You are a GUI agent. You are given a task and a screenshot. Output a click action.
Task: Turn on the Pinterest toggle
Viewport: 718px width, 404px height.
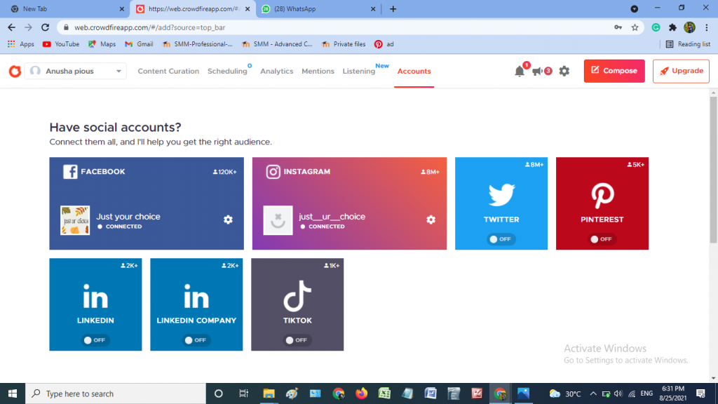[x=602, y=239]
